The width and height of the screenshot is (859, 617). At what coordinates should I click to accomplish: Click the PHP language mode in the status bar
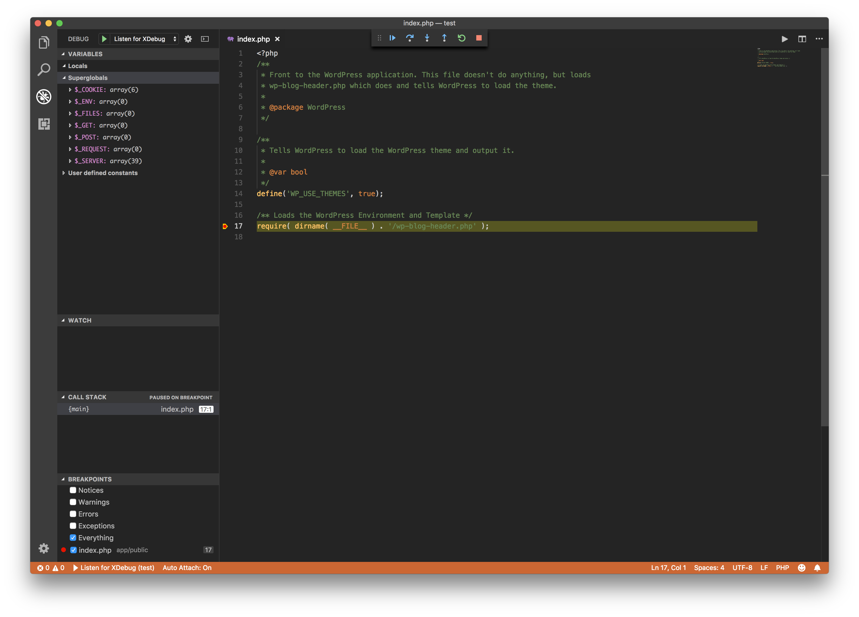782,568
